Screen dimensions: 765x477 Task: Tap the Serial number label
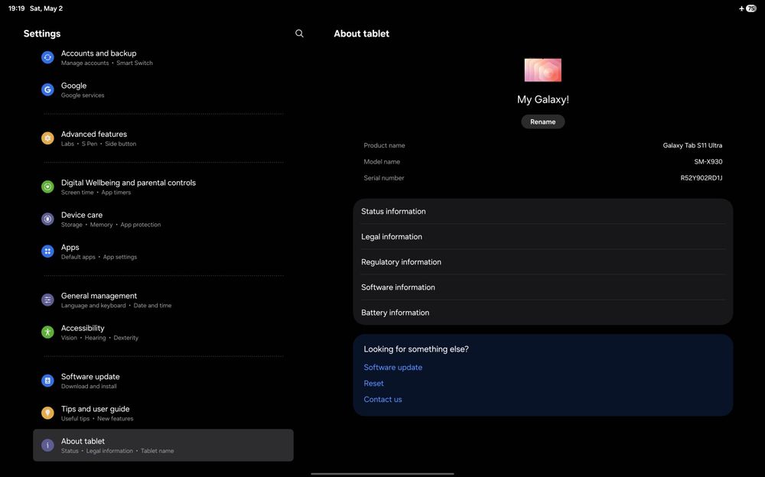click(x=383, y=178)
